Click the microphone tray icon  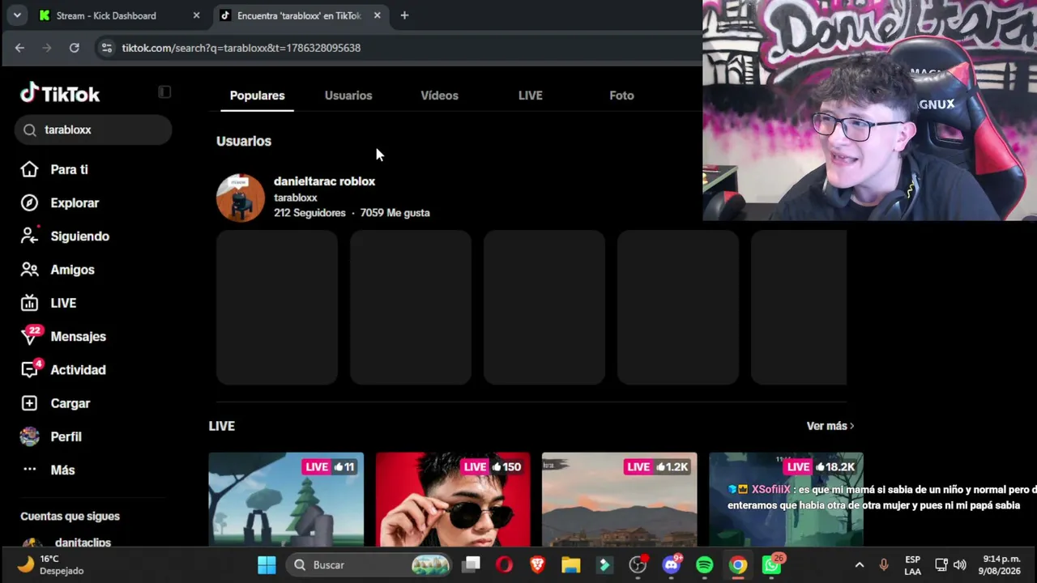click(x=884, y=565)
